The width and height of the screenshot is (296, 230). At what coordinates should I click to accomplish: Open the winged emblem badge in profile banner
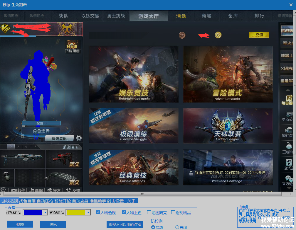click(67, 29)
